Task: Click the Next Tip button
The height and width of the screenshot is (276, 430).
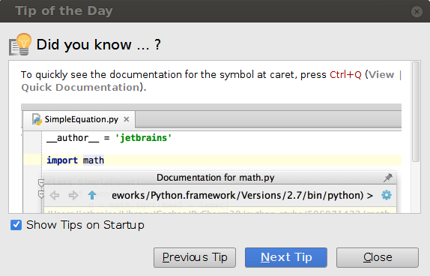Action: [x=286, y=257]
